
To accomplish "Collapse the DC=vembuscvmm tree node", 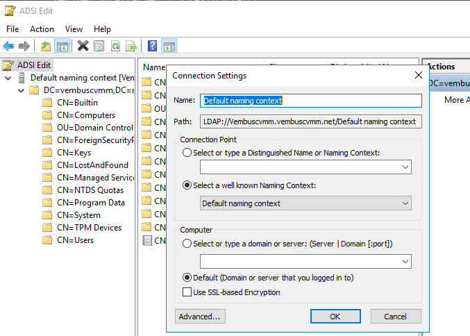I will click(x=21, y=90).
